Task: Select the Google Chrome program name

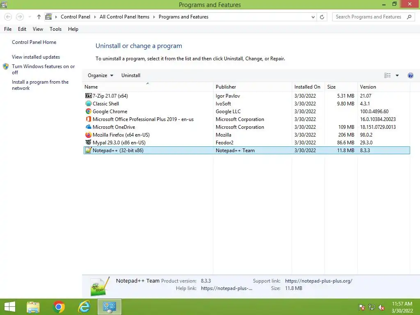Action: pyautogui.click(x=110, y=111)
